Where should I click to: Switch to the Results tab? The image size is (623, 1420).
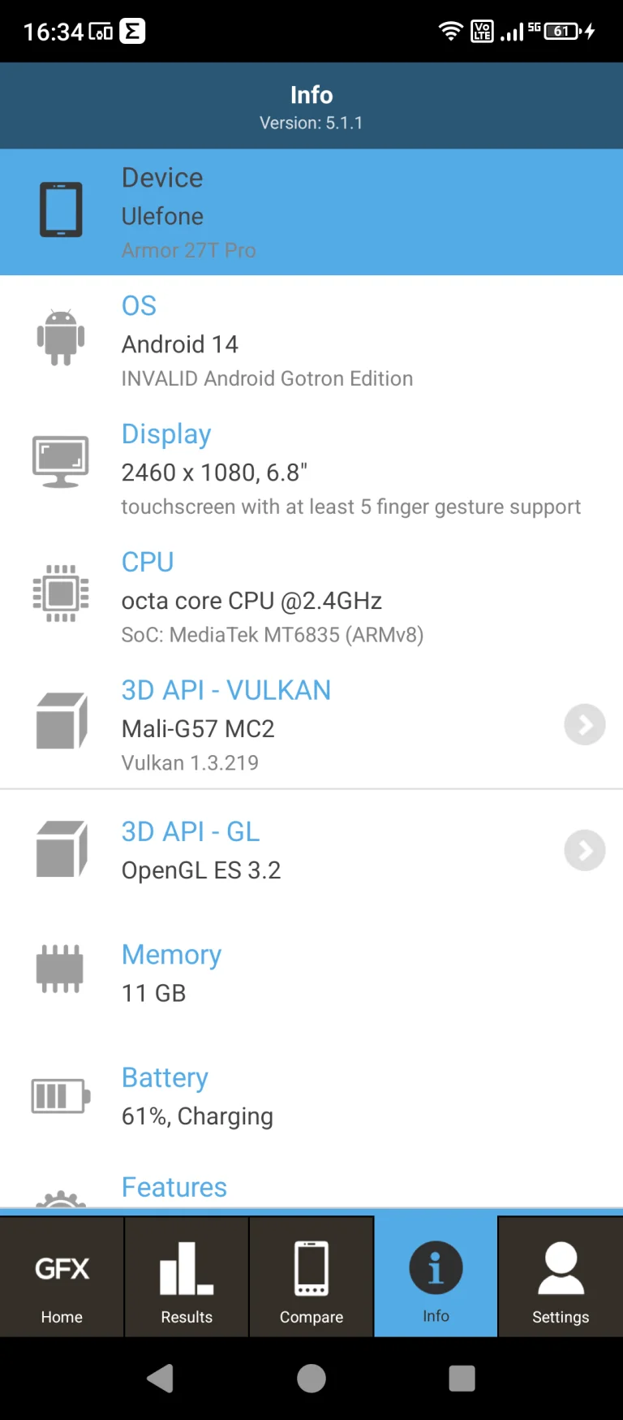point(186,1276)
